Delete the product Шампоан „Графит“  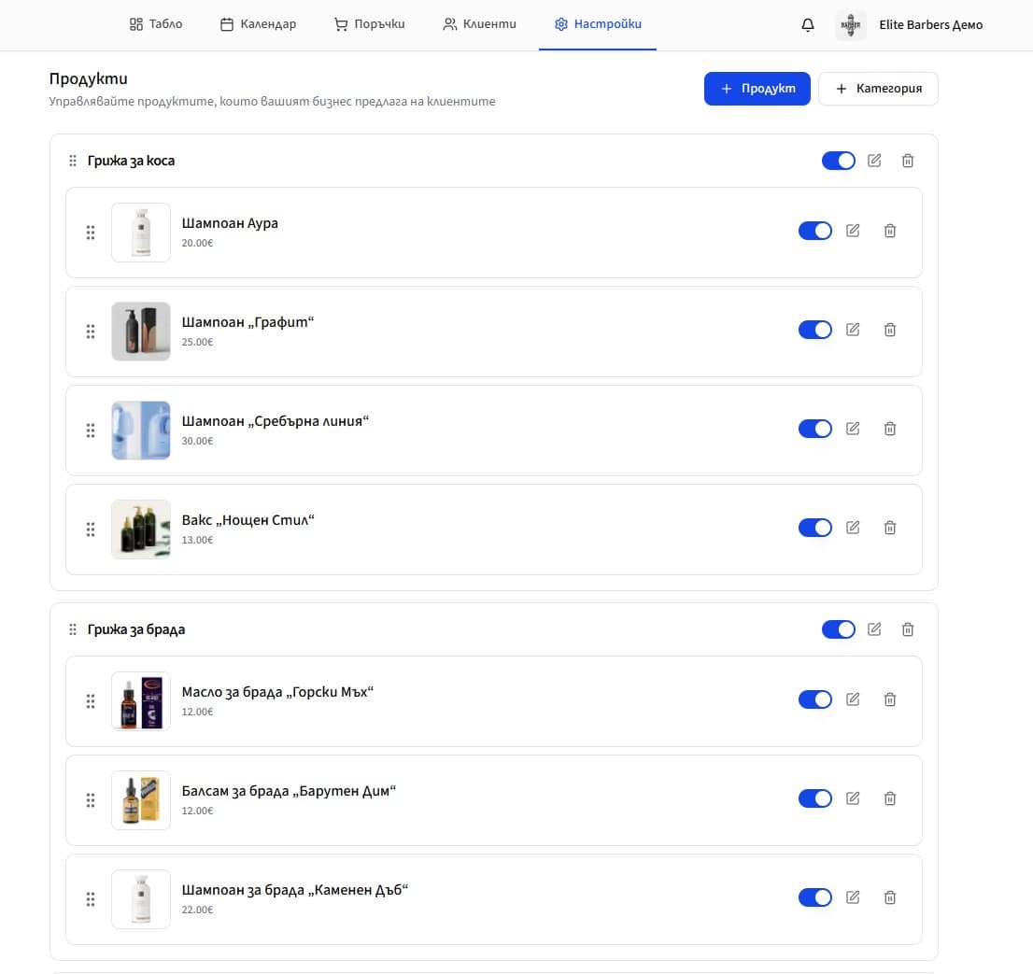click(x=889, y=330)
